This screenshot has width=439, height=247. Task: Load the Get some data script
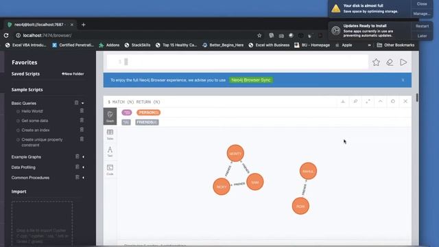(x=35, y=121)
